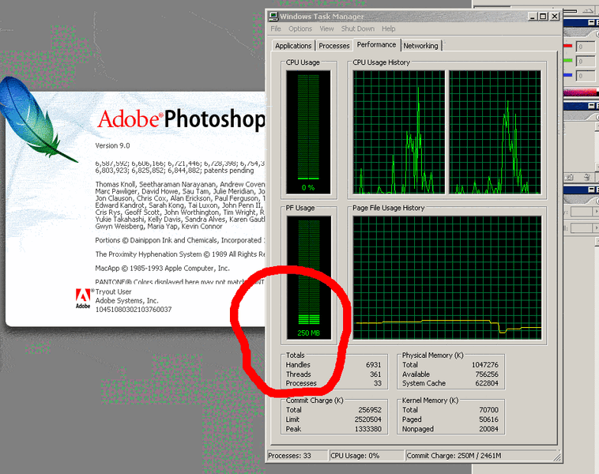Select the Performance tab
The height and width of the screenshot is (474, 599).
click(376, 45)
